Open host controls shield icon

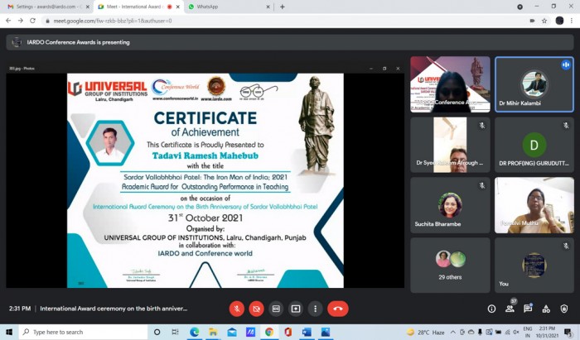564,309
